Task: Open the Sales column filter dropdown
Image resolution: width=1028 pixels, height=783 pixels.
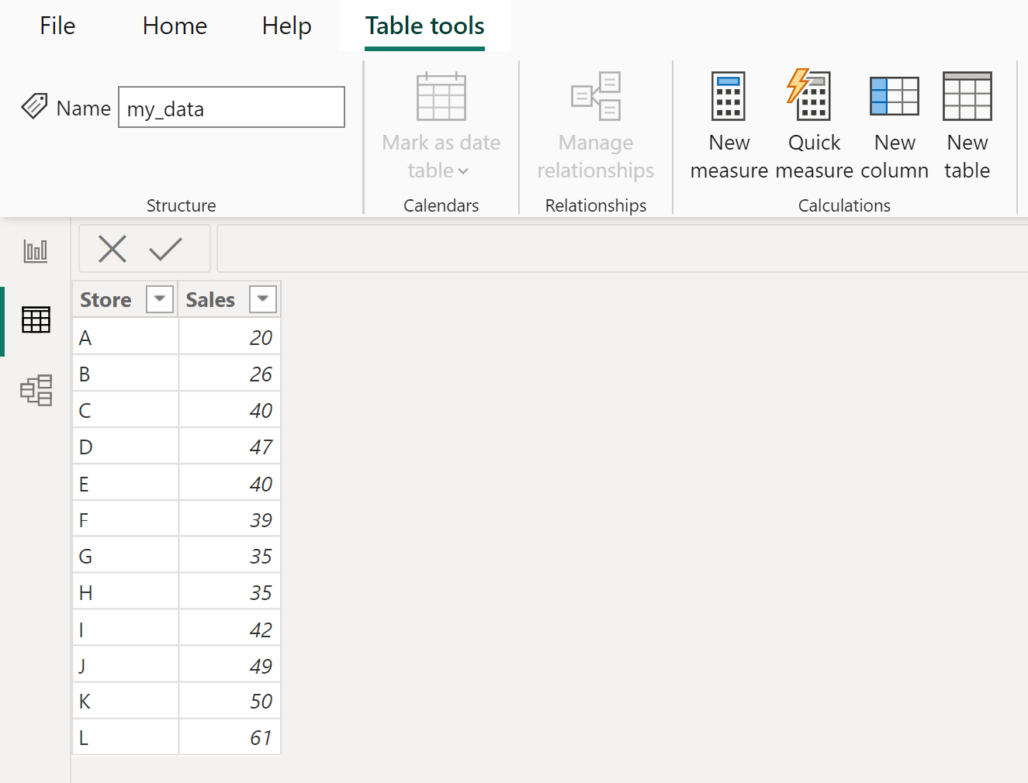Action: pos(262,299)
